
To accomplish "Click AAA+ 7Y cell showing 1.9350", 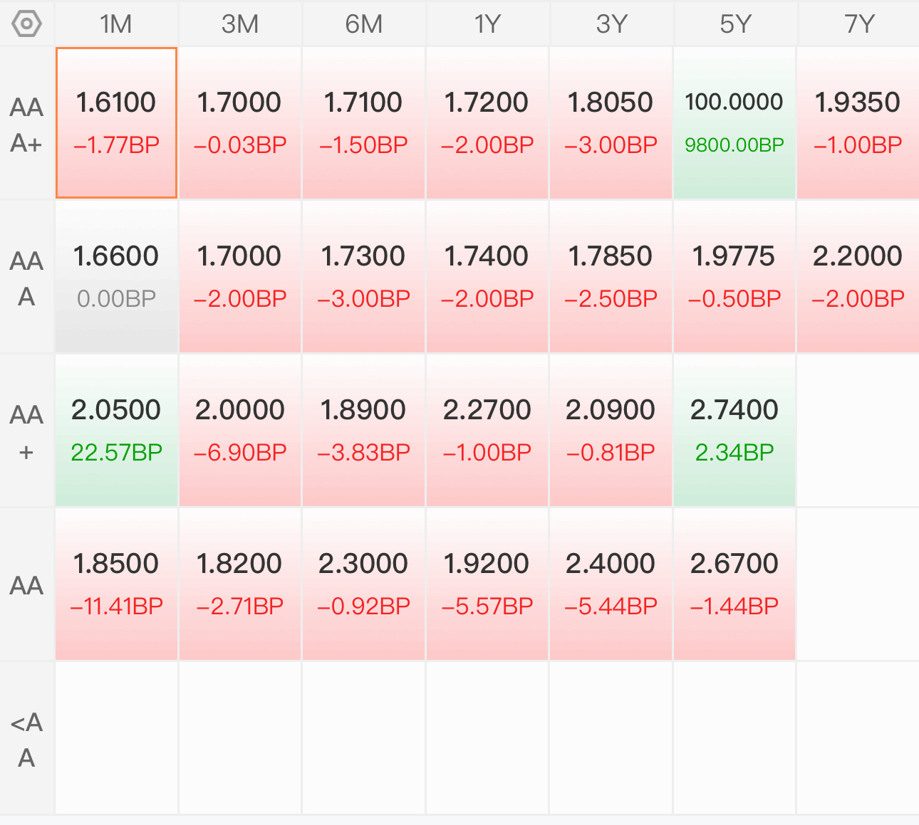I will [x=858, y=123].
